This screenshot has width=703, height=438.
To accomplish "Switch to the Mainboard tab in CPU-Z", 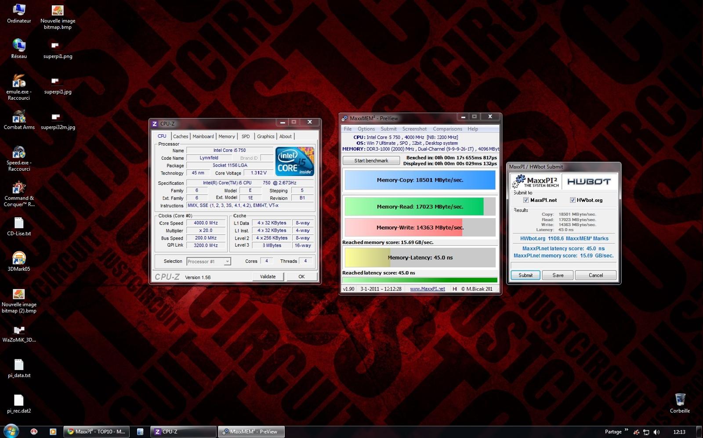I will pyautogui.click(x=203, y=136).
